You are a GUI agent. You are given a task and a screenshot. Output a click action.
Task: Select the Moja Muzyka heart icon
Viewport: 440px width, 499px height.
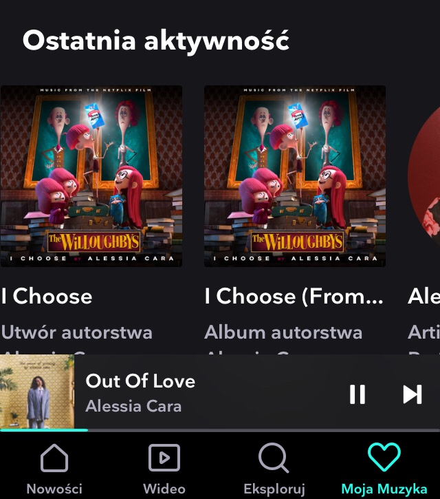point(384,457)
